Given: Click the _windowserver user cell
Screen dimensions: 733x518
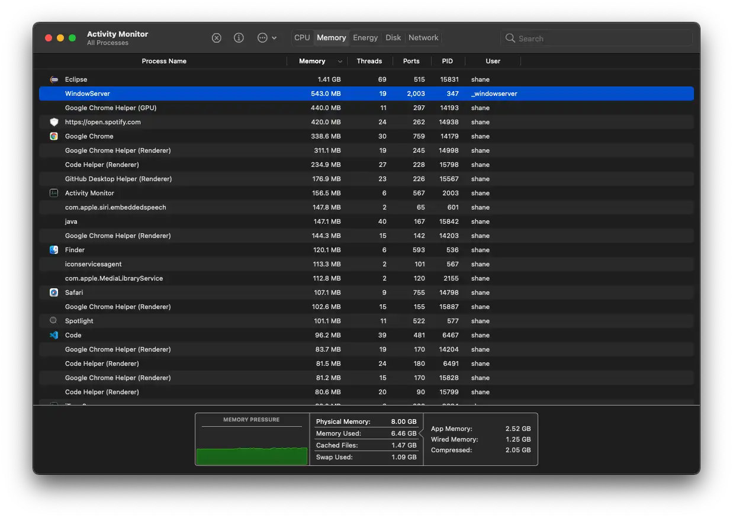Looking at the screenshot, I should pos(494,94).
